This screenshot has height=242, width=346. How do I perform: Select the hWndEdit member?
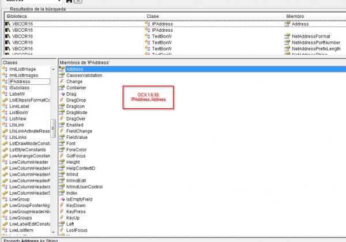click(76, 180)
